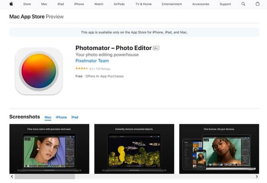Click the screenshots horizontal scrollbar thumb
The width and height of the screenshot is (267, 183).
point(45,176)
